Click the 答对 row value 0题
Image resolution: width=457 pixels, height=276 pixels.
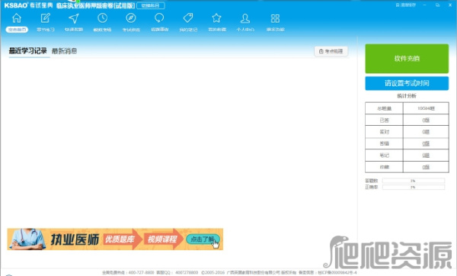[x=426, y=132]
